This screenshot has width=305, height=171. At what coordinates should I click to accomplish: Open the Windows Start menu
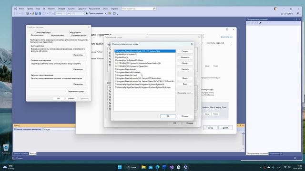(x=120, y=167)
